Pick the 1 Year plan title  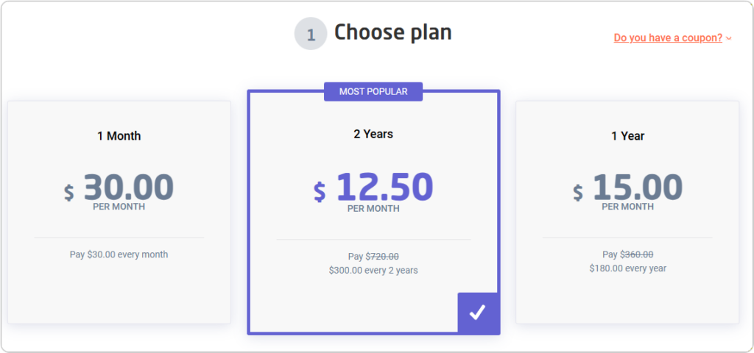coord(627,136)
